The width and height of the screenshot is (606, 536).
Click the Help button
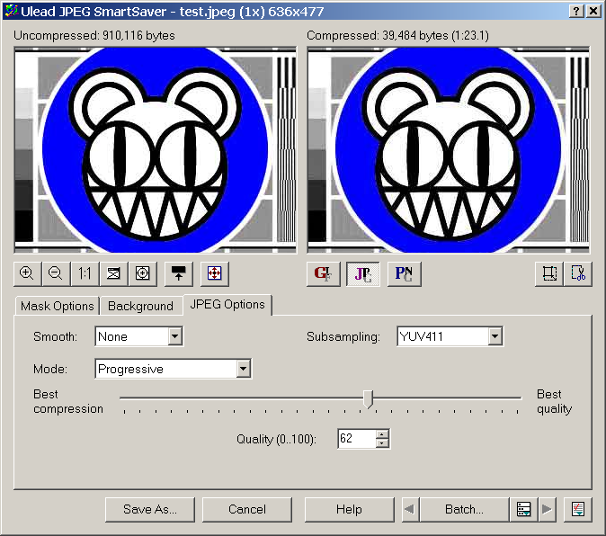pyautogui.click(x=350, y=509)
